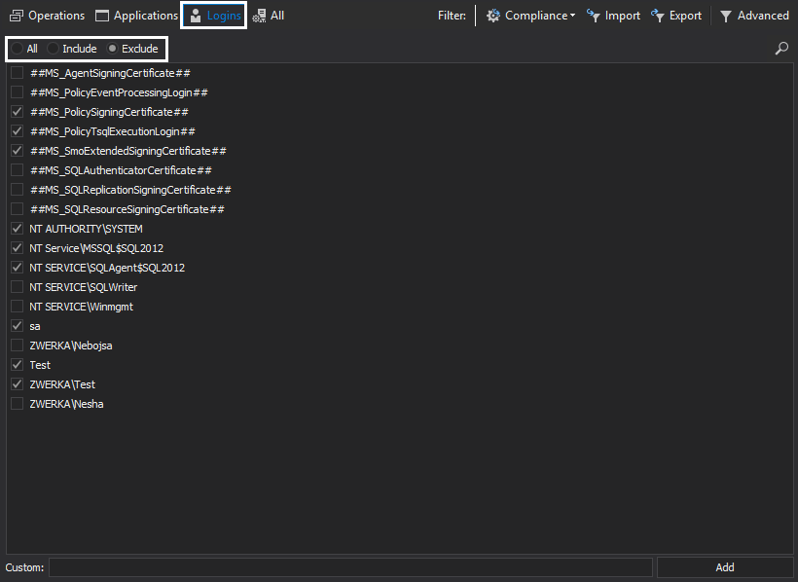Select the Logins tab
The width and height of the screenshot is (798, 582).
214,16
